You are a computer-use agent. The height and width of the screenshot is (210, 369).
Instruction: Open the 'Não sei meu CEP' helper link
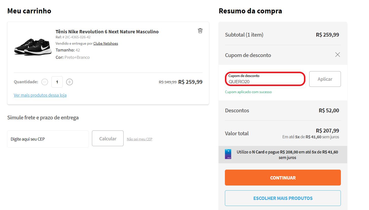click(x=139, y=139)
